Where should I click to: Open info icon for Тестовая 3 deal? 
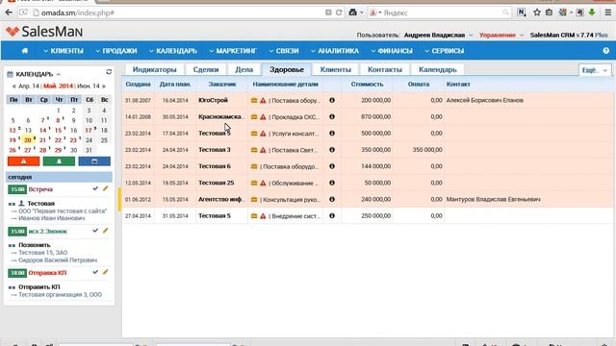coord(332,150)
